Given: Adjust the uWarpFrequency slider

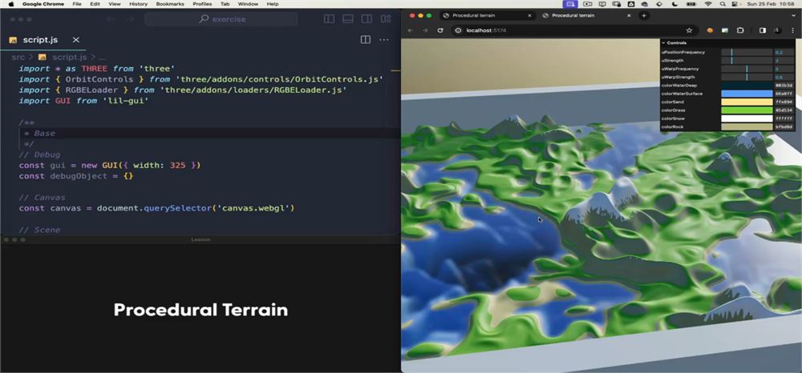Looking at the screenshot, I should pos(746,68).
